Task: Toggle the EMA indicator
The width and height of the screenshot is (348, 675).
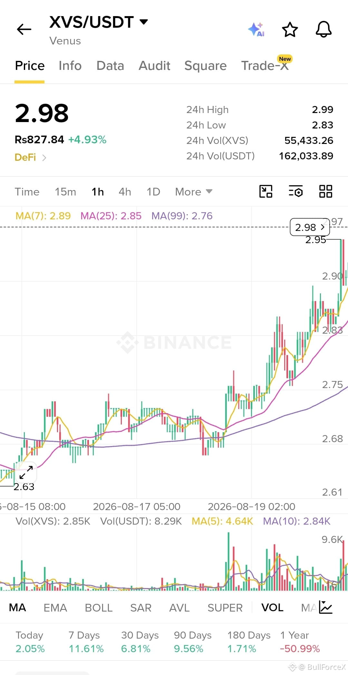Action: (55, 607)
